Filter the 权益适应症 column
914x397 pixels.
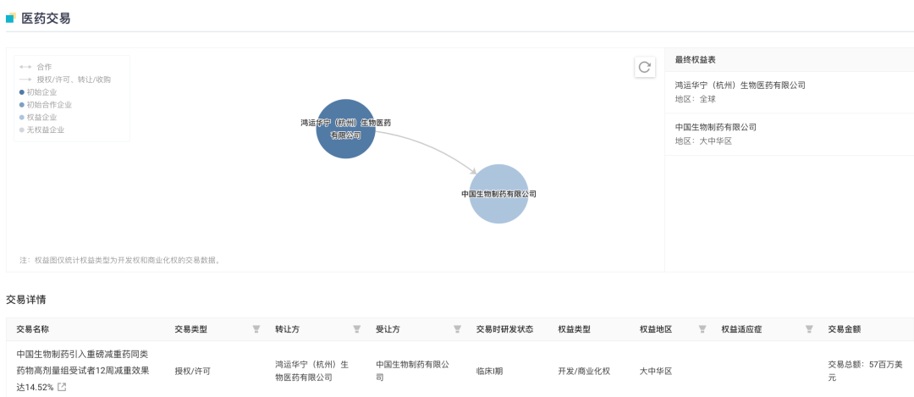pyautogui.click(x=809, y=329)
